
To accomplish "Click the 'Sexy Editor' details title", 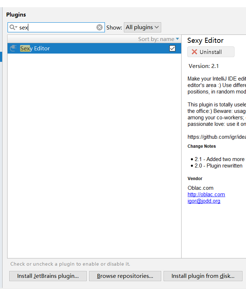I will coord(205,40).
